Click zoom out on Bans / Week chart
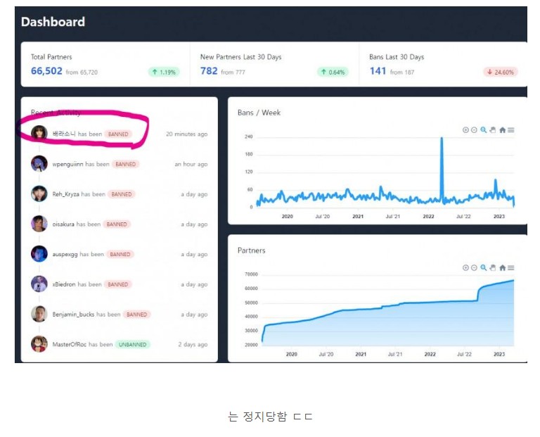This screenshot has height=437, width=540. [x=474, y=130]
